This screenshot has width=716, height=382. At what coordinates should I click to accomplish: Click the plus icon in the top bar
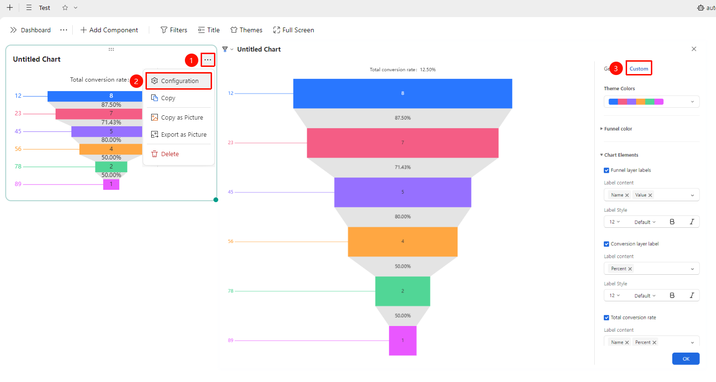tap(10, 8)
